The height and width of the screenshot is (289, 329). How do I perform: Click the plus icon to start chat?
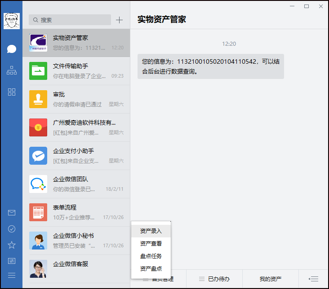pos(119,20)
